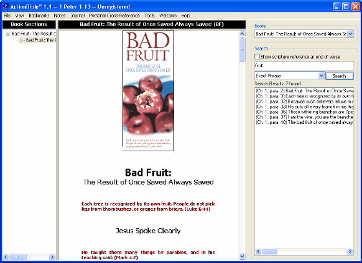Select search result 'Ch. 1, para. 2'
This screenshot has height=263, width=362.
[304, 90]
